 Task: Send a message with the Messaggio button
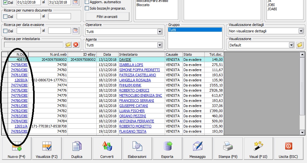[197, 149]
